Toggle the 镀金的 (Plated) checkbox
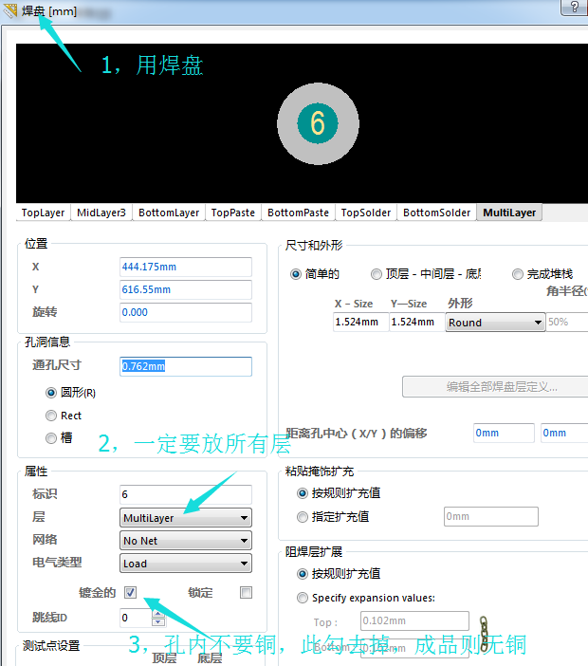Image resolution: width=588 pixels, height=666 pixels. (x=130, y=593)
